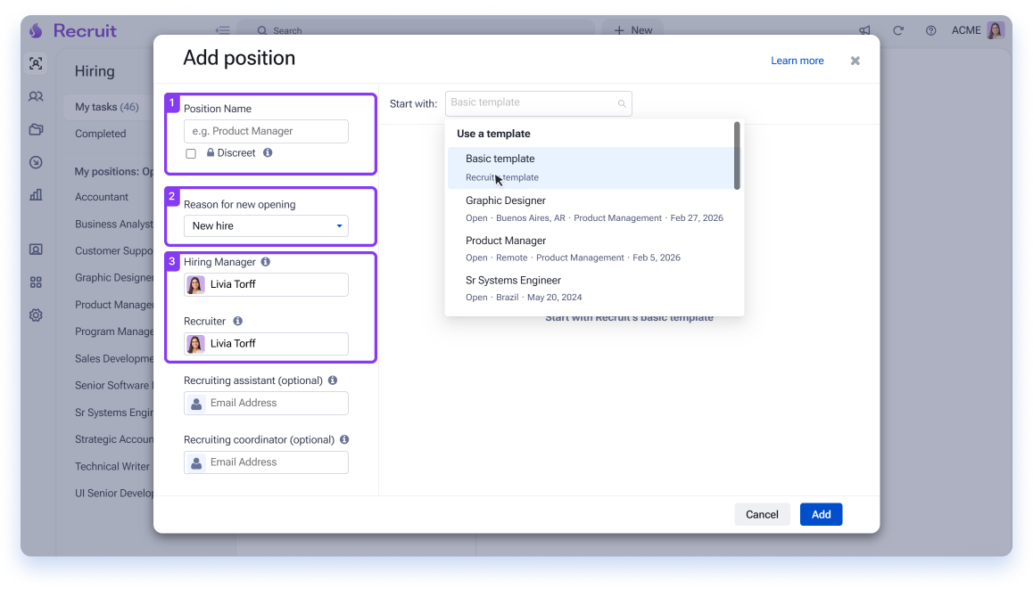Image resolution: width=1033 pixels, height=597 pixels.
Task: Open the settings gear icon in sidebar
Action: 37,315
